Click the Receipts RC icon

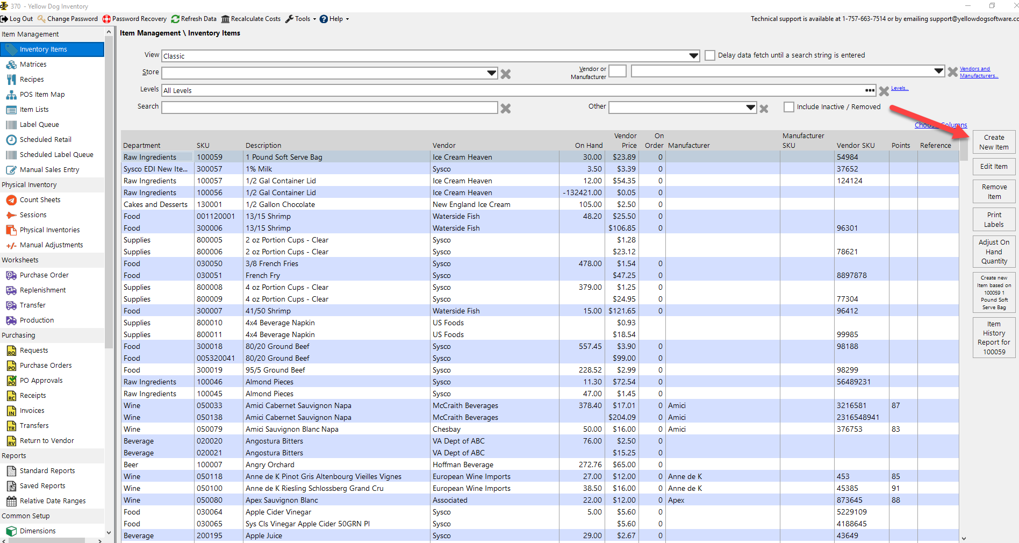click(x=11, y=396)
